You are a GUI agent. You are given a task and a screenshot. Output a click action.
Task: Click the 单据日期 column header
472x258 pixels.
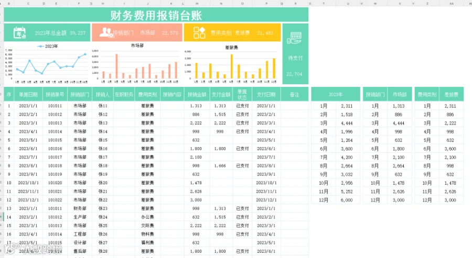pos(28,94)
